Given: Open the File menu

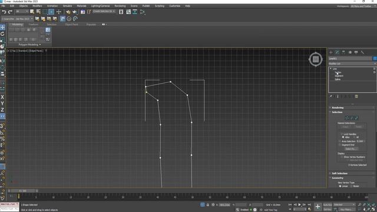Looking at the screenshot, I should pos(3,6).
